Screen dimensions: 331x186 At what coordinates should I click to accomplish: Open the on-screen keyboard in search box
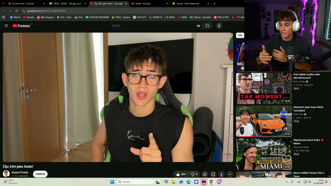198,26
